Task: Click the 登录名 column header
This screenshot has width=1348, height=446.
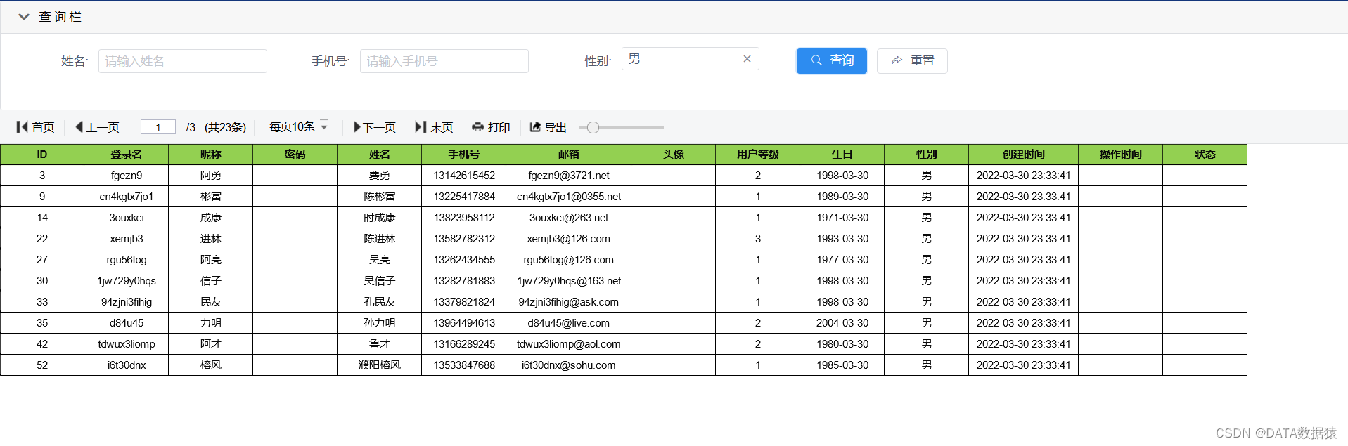Action: tap(127, 155)
